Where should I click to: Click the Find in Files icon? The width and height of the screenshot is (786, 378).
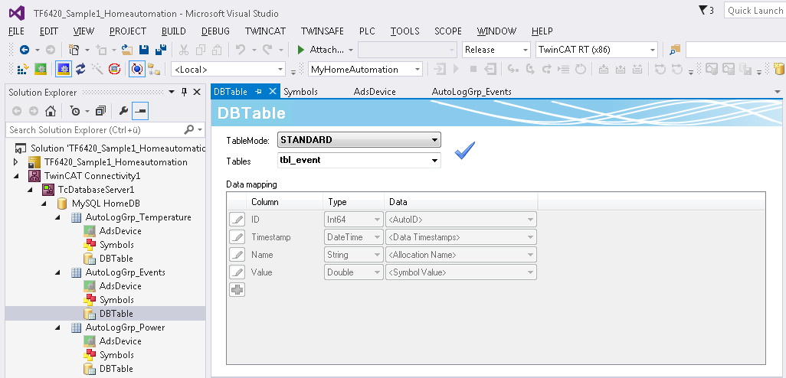[x=675, y=50]
